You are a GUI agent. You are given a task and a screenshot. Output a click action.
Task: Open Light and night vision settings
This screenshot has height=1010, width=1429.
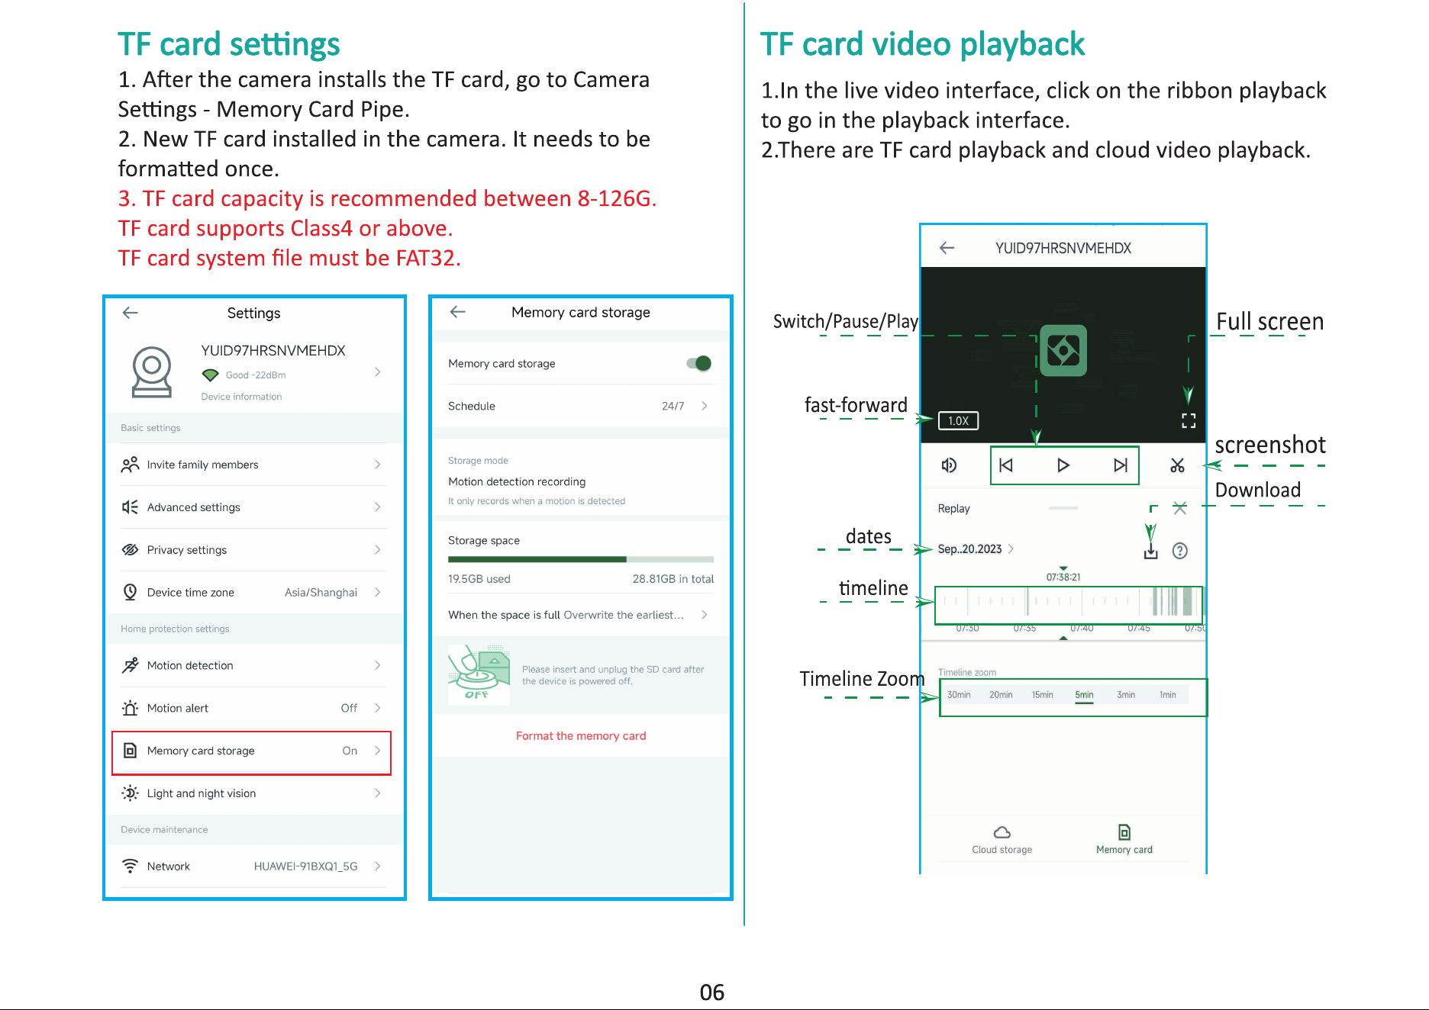pos(254,793)
